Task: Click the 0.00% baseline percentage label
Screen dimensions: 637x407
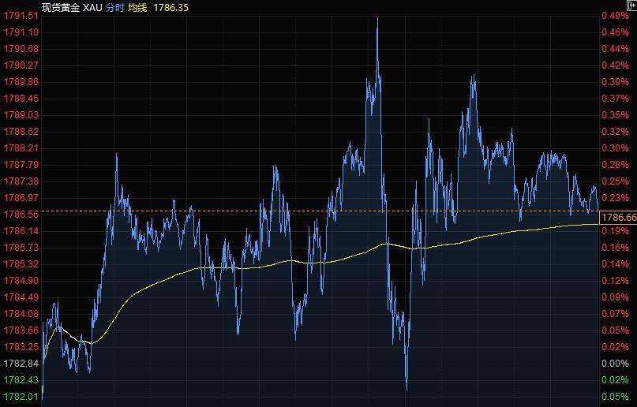Action: pyautogui.click(x=615, y=364)
